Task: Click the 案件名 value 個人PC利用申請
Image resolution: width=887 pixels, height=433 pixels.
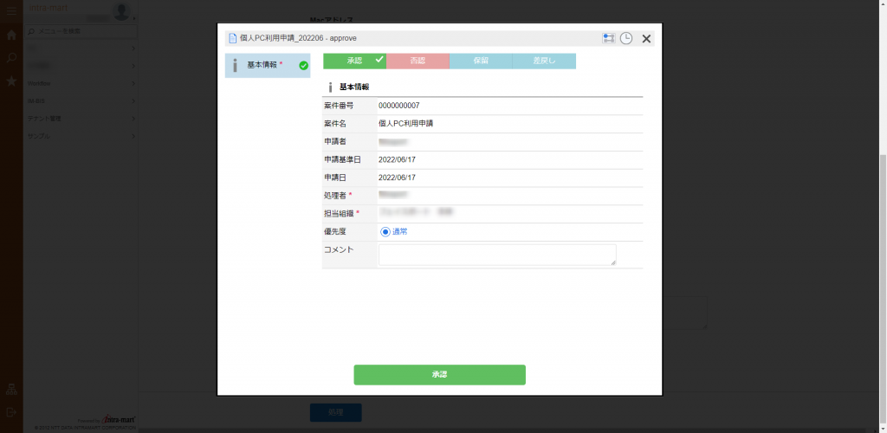Action: [405, 124]
